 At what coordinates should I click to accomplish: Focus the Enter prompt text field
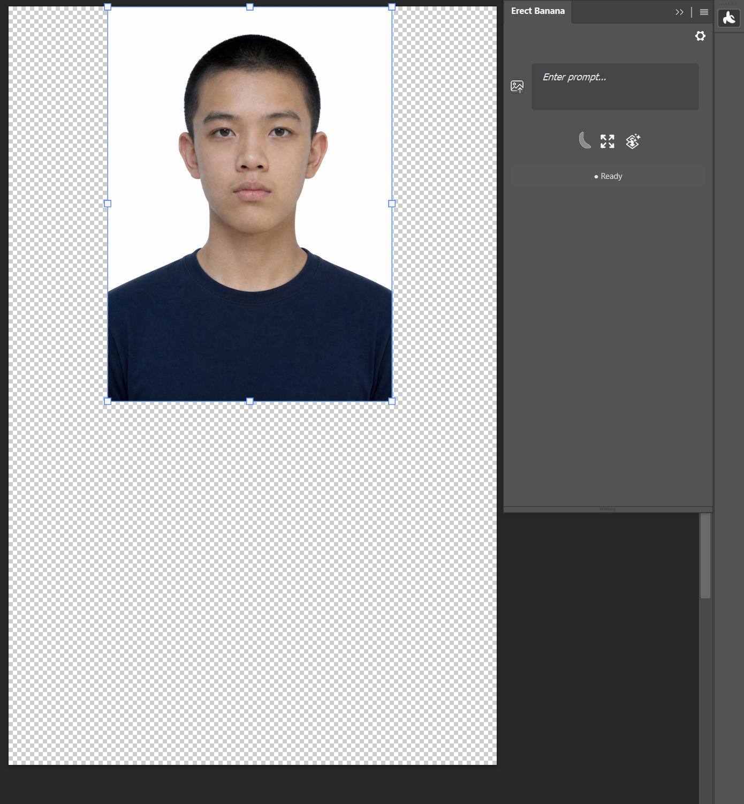(x=615, y=87)
